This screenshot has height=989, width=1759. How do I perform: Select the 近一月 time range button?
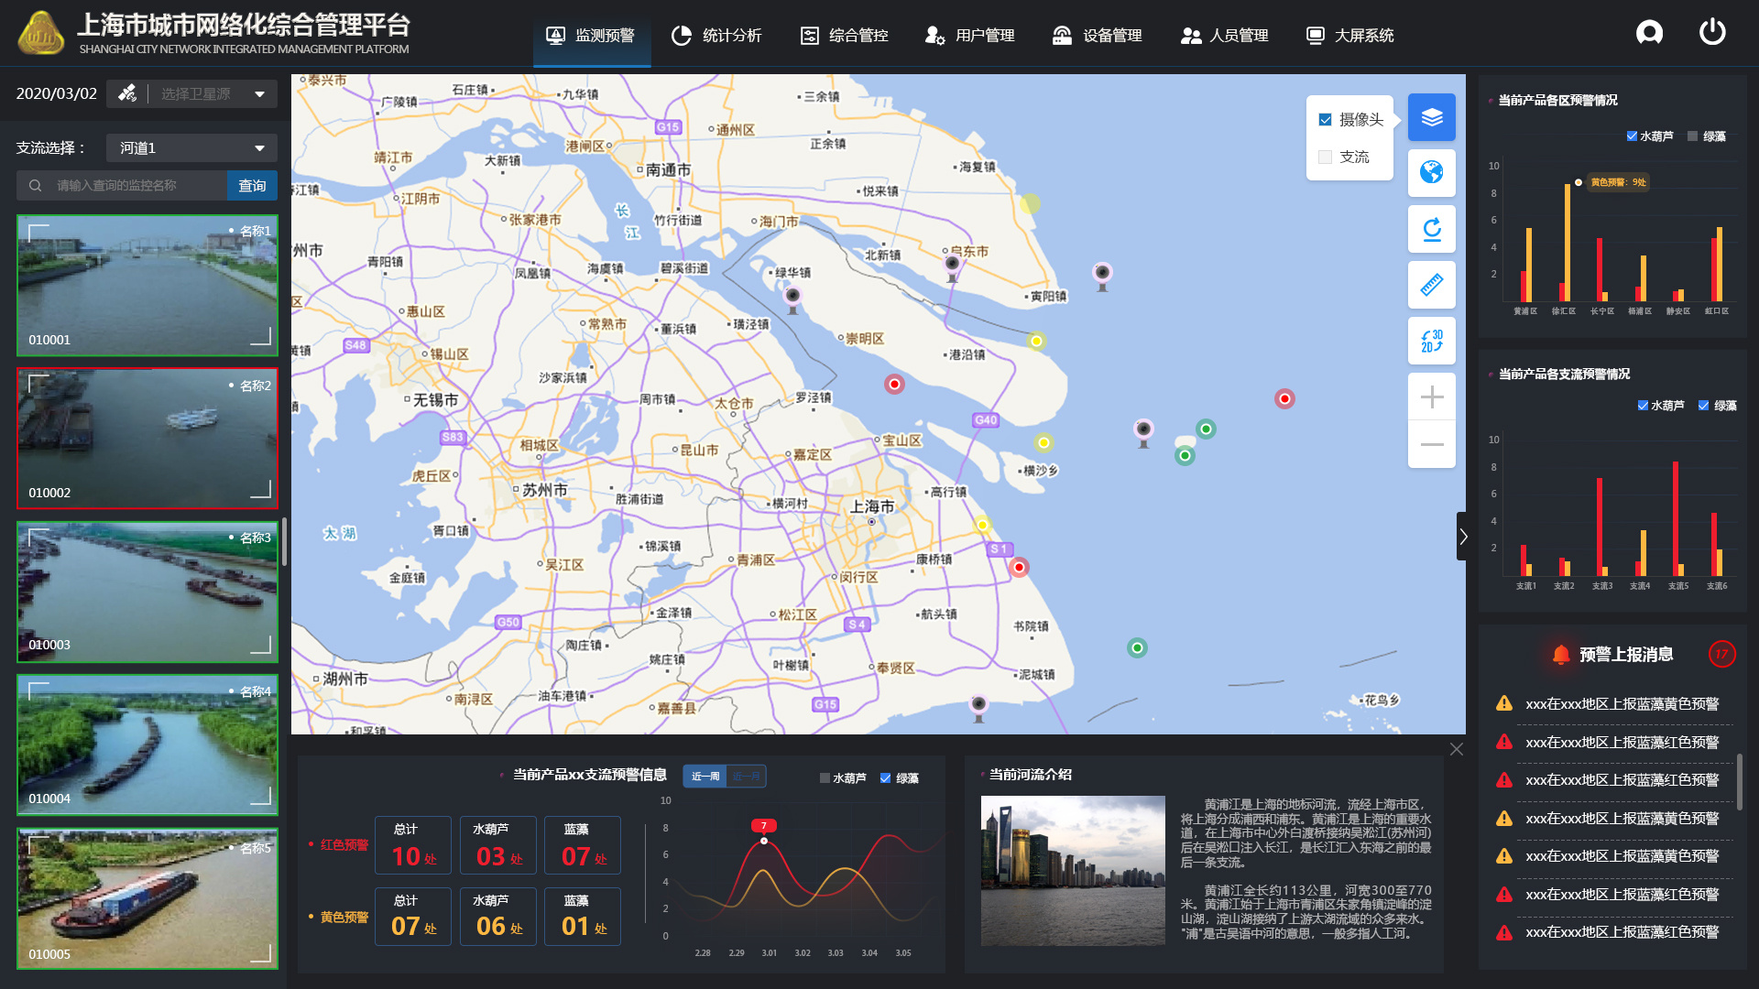[x=745, y=776]
